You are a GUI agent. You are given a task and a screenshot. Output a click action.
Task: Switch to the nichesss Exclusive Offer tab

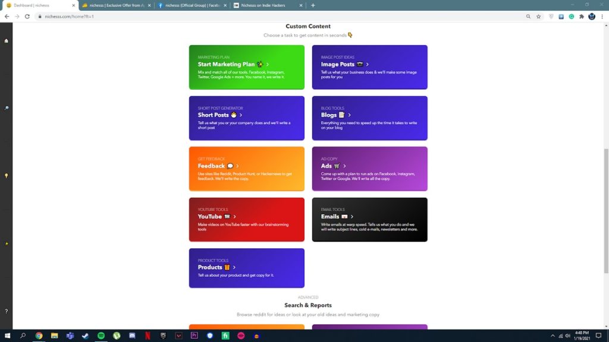click(x=117, y=5)
